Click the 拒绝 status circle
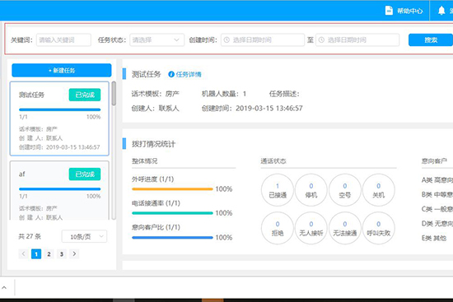 tap(278, 228)
